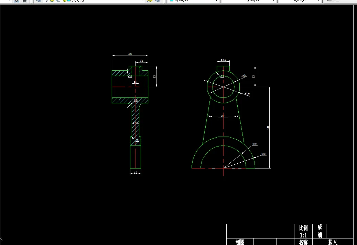Image resolution: width=357 pixels, height=245 pixels.
Task: Select the R5 fillet radius label
Action: coord(136,100)
